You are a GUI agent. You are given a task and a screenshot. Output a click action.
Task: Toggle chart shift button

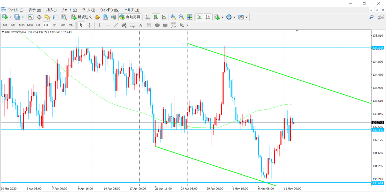(207, 17)
